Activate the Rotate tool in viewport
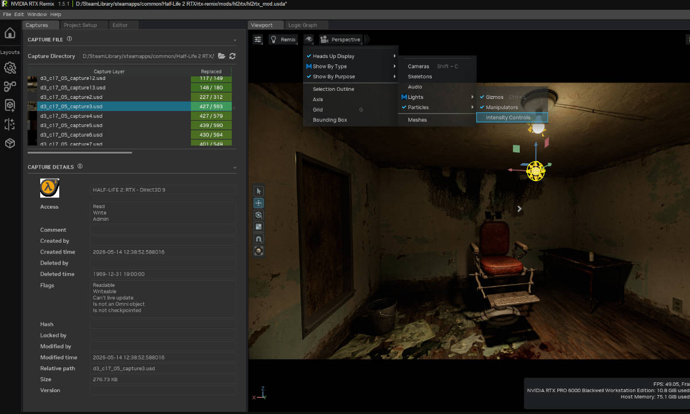The height and width of the screenshot is (414, 690). (259, 215)
